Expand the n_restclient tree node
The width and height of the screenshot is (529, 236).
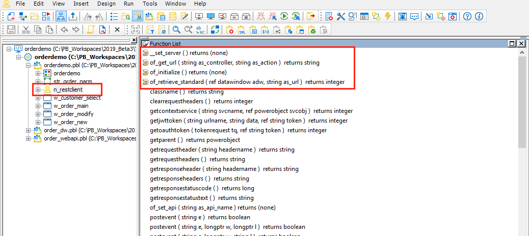pyautogui.click(x=38, y=90)
